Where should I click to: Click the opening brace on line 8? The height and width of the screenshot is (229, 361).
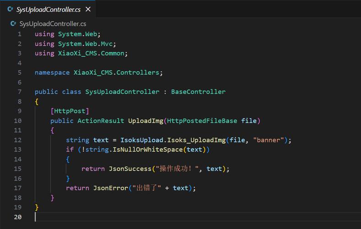37,102
